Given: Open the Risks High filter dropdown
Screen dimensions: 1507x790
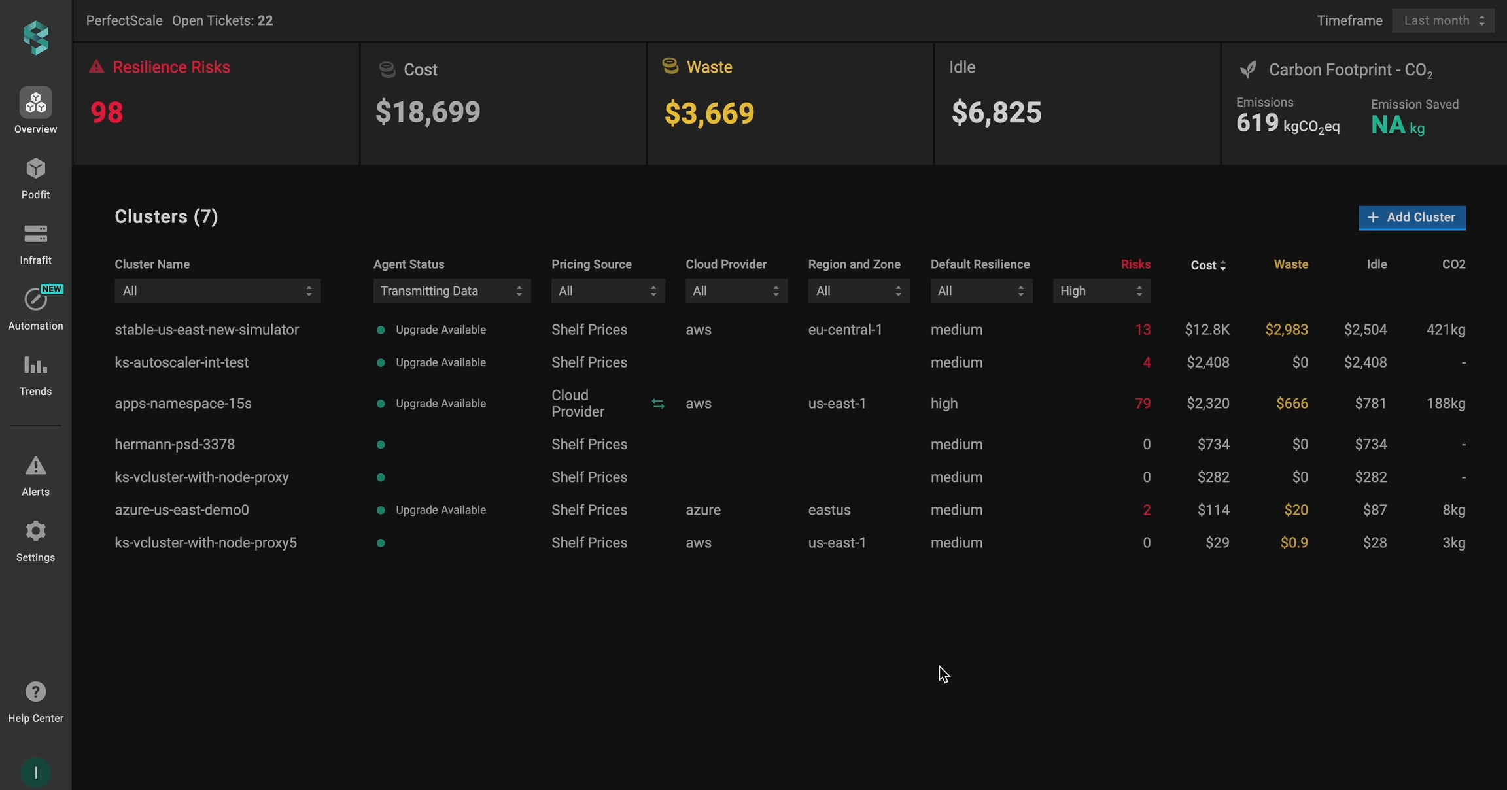Looking at the screenshot, I should tap(1101, 291).
